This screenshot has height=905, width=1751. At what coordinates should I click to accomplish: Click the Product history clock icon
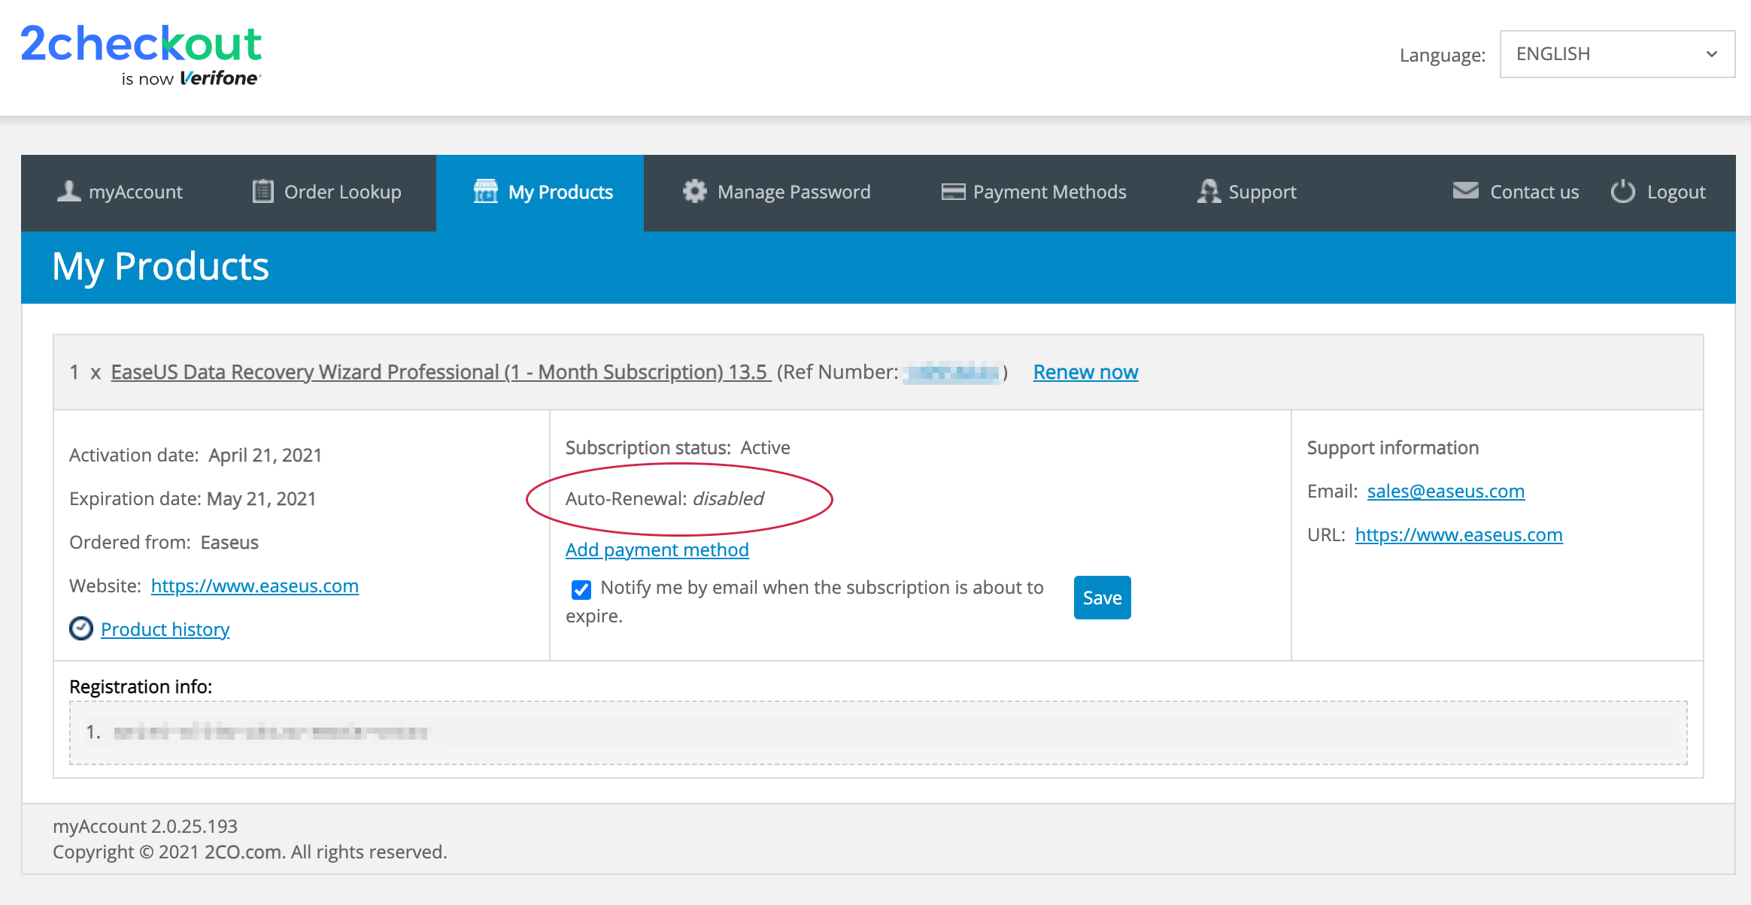coord(81,628)
